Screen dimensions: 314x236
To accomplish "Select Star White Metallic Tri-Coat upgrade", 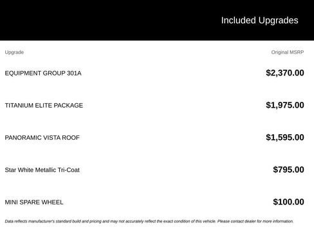I will point(42,170).
